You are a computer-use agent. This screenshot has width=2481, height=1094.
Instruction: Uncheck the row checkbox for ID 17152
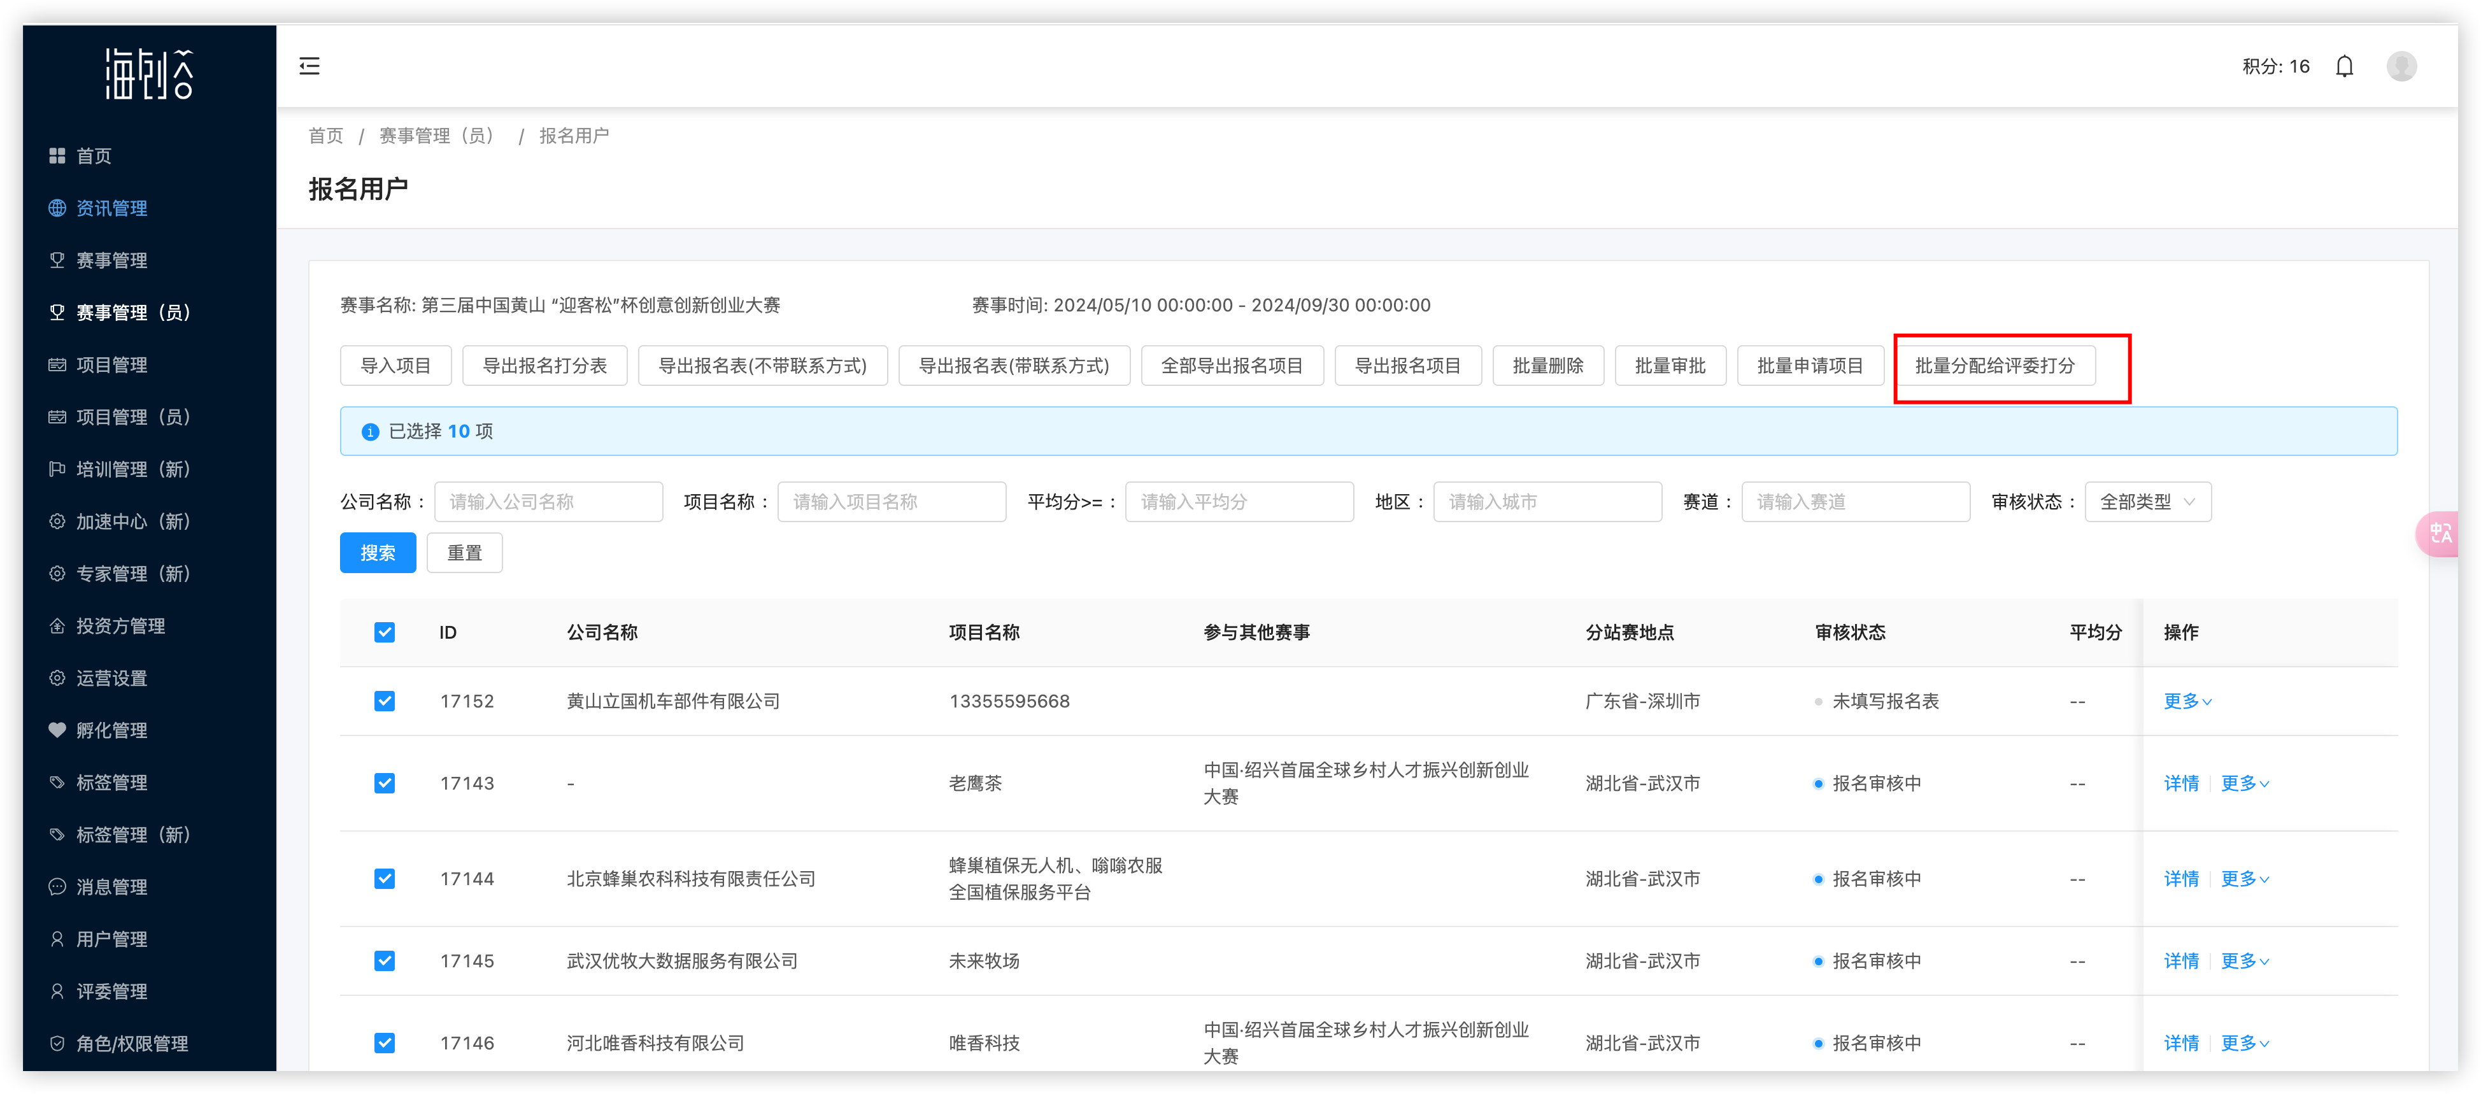[x=384, y=701]
